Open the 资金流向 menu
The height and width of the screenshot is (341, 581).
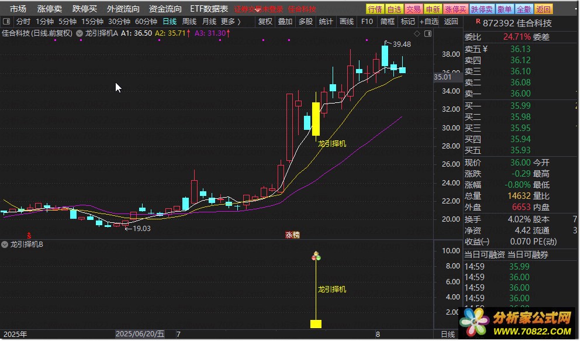pos(165,9)
